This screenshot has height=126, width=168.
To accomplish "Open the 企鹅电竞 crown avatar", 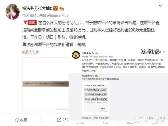I will (x=76, y=55).
